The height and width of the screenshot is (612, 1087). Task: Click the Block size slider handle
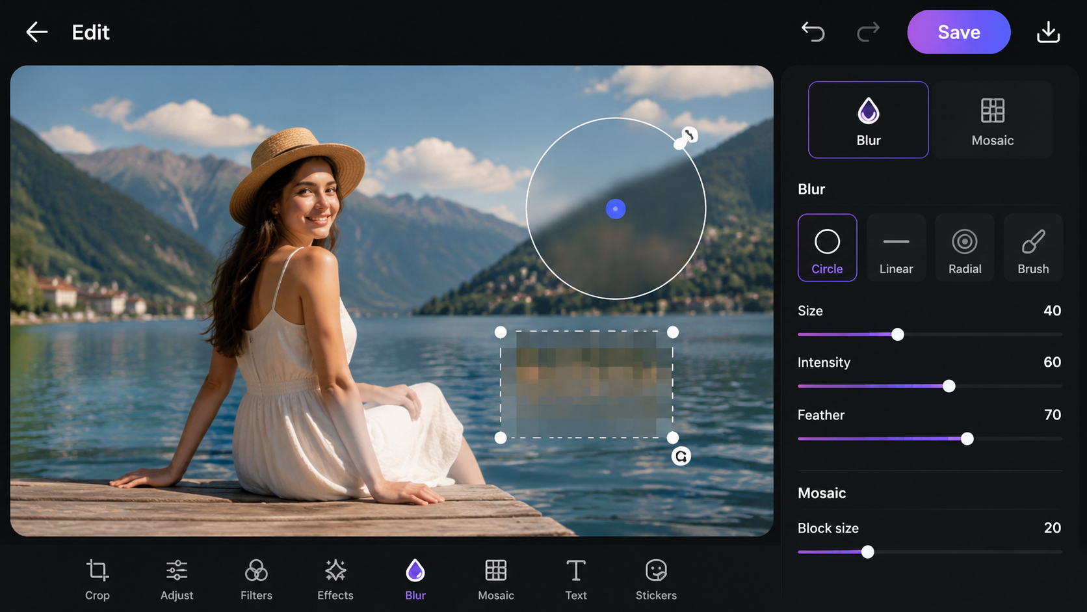point(868,552)
